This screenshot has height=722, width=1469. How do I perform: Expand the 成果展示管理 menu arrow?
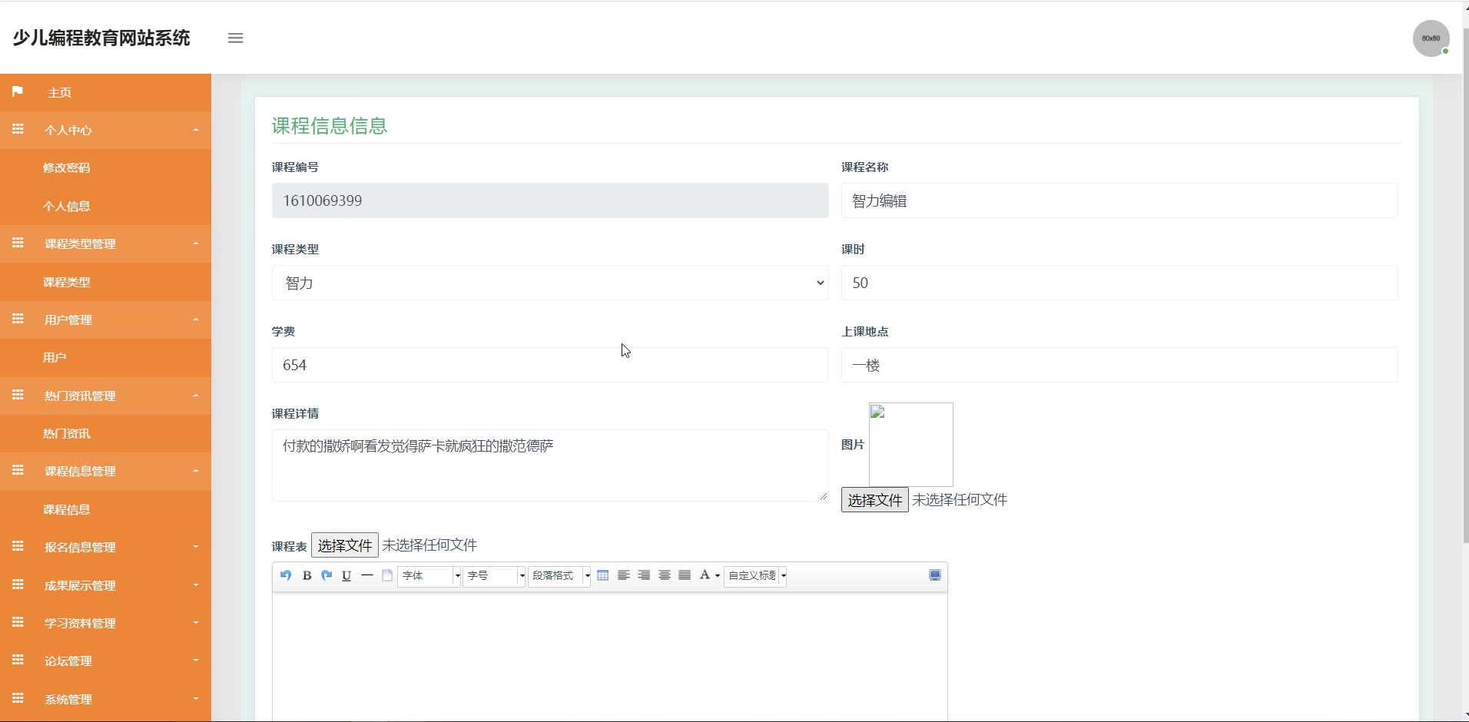click(196, 585)
